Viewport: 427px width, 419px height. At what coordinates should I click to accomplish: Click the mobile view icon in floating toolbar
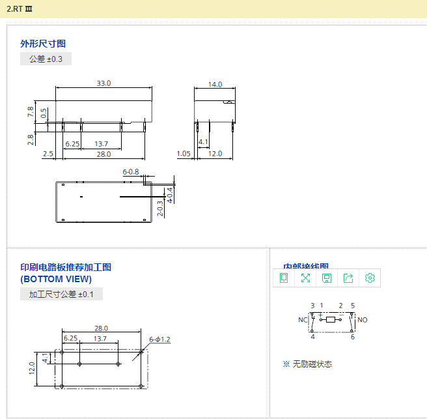(x=284, y=278)
